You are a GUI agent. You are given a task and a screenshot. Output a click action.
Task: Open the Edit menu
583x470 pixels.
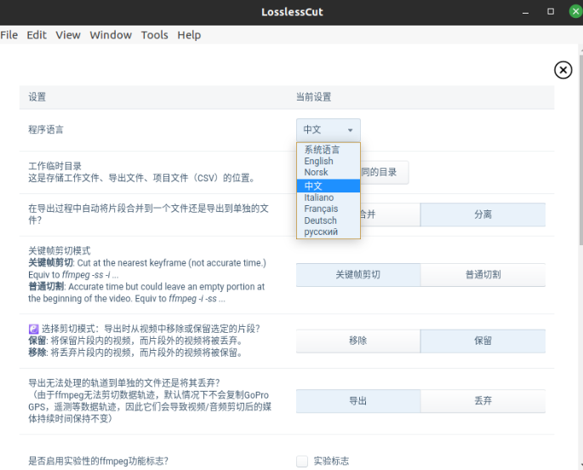37,35
